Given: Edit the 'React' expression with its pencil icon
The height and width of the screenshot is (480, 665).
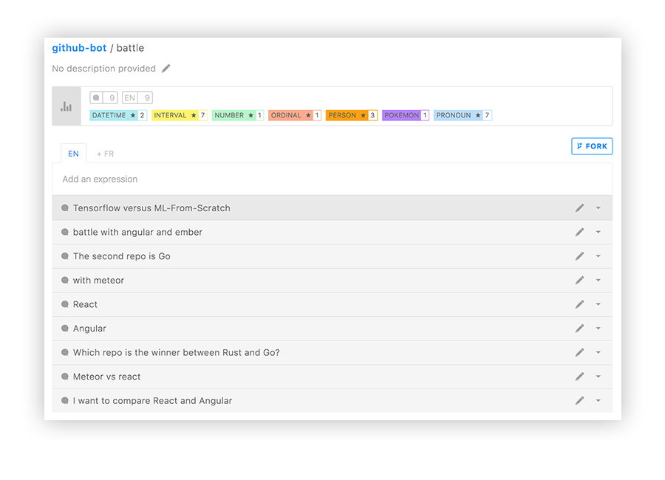Looking at the screenshot, I should click(x=579, y=304).
